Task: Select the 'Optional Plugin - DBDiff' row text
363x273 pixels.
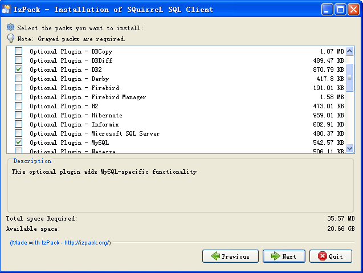Action: click(71, 60)
